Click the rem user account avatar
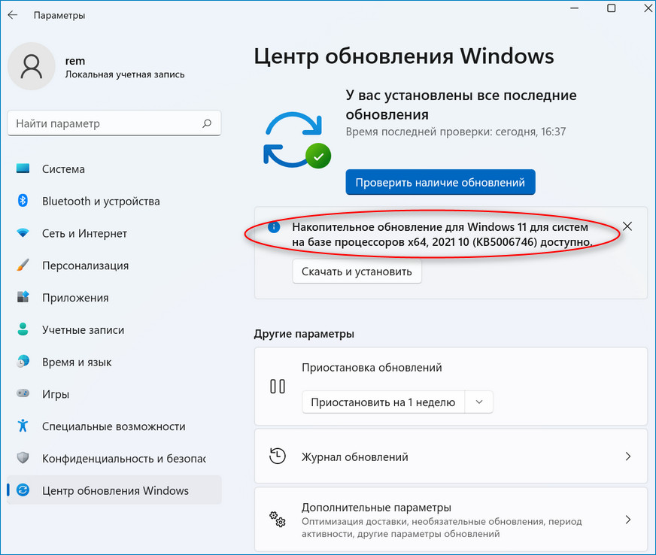Image resolution: width=656 pixels, height=555 pixels. point(32,68)
